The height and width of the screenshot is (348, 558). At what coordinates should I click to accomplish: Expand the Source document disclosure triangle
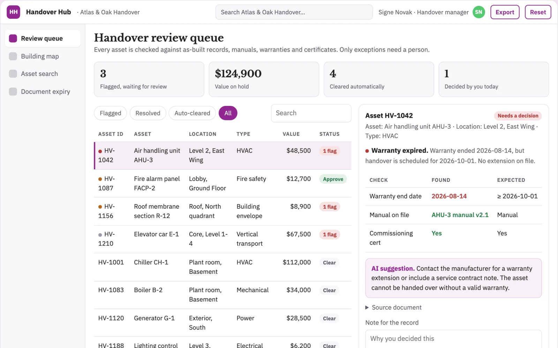pos(367,308)
